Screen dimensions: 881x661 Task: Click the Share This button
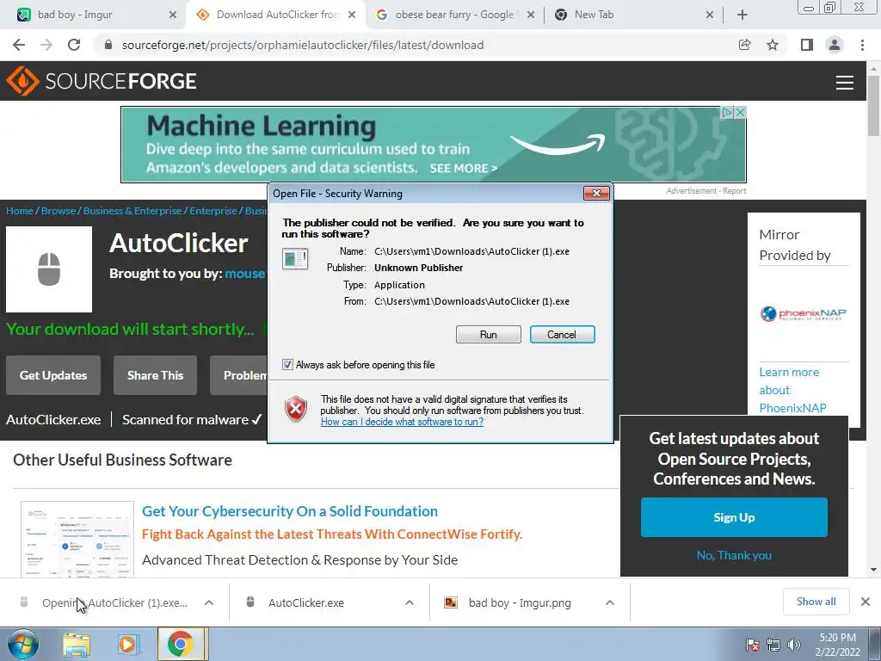coord(155,375)
